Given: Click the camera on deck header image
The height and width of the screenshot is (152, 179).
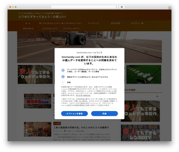Looking at the screenshot, I should tap(89, 47).
